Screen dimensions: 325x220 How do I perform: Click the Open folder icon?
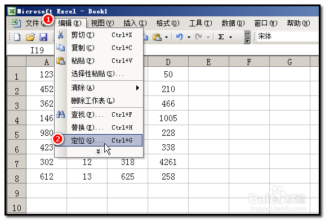pos(30,37)
